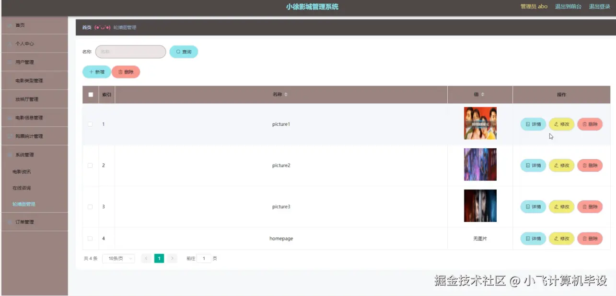The height and width of the screenshot is (296, 616).
Task: Toggle the select-all checkbox in table header
Action: 91,95
